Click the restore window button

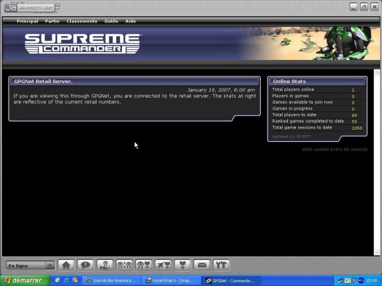tap(364, 7)
